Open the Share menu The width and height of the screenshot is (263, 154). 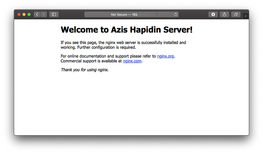(225, 14)
